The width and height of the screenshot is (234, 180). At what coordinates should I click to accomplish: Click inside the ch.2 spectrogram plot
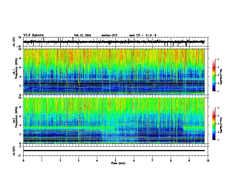tap(114, 121)
